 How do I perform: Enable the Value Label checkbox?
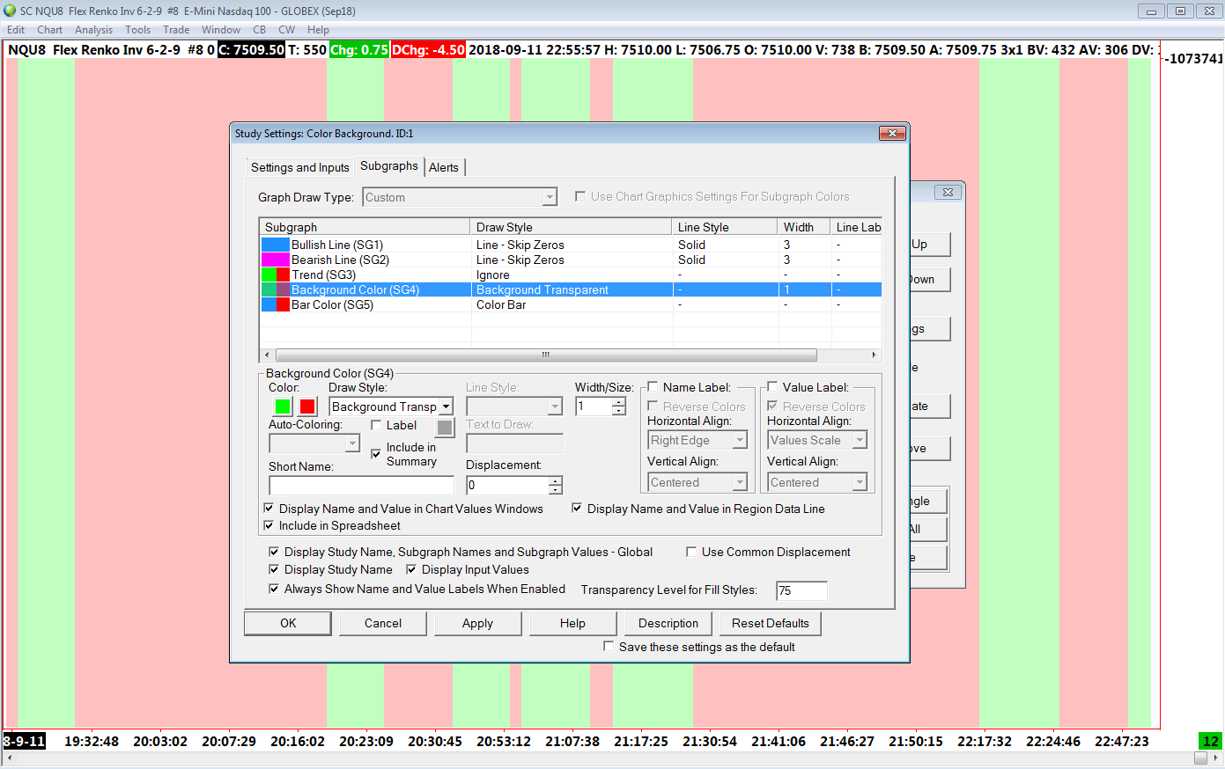[772, 387]
